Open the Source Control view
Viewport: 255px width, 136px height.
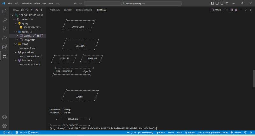click(x=4, y=29)
